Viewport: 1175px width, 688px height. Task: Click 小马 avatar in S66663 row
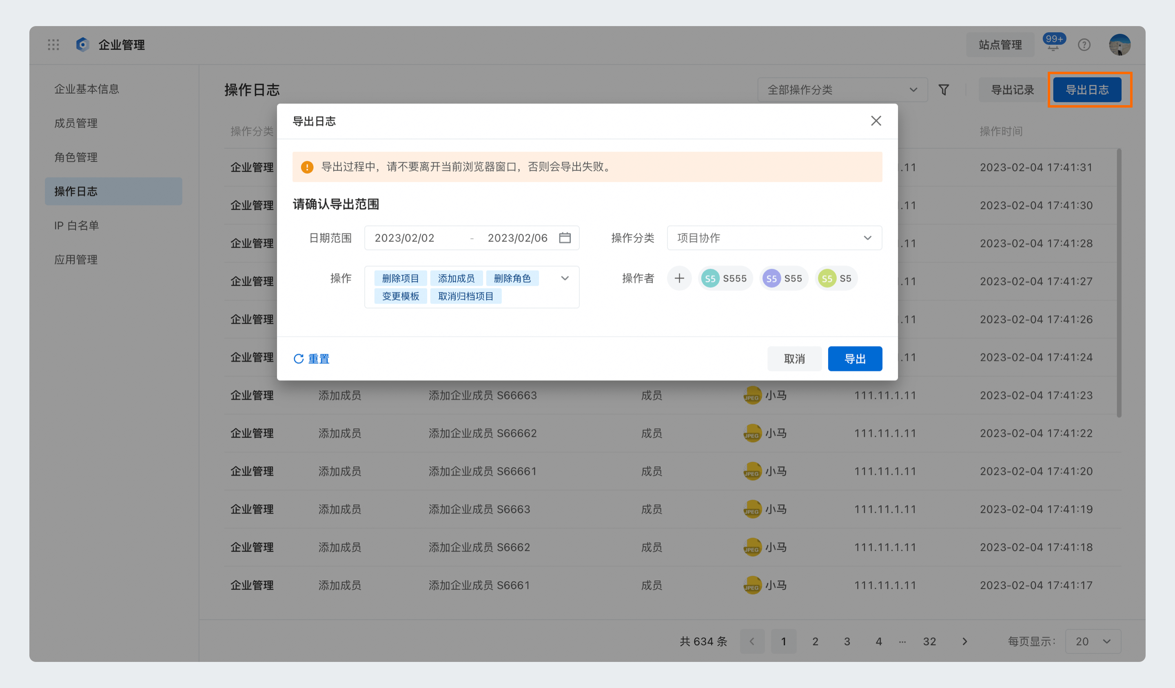(x=752, y=395)
